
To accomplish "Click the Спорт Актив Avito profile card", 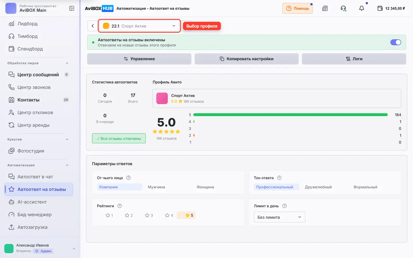I will click(277, 98).
